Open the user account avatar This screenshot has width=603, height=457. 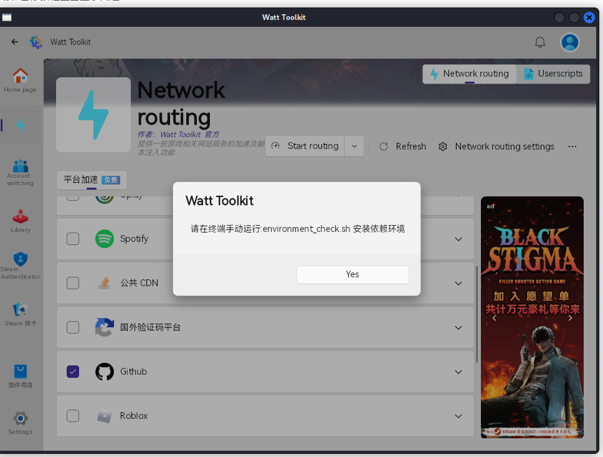tap(569, 42)
